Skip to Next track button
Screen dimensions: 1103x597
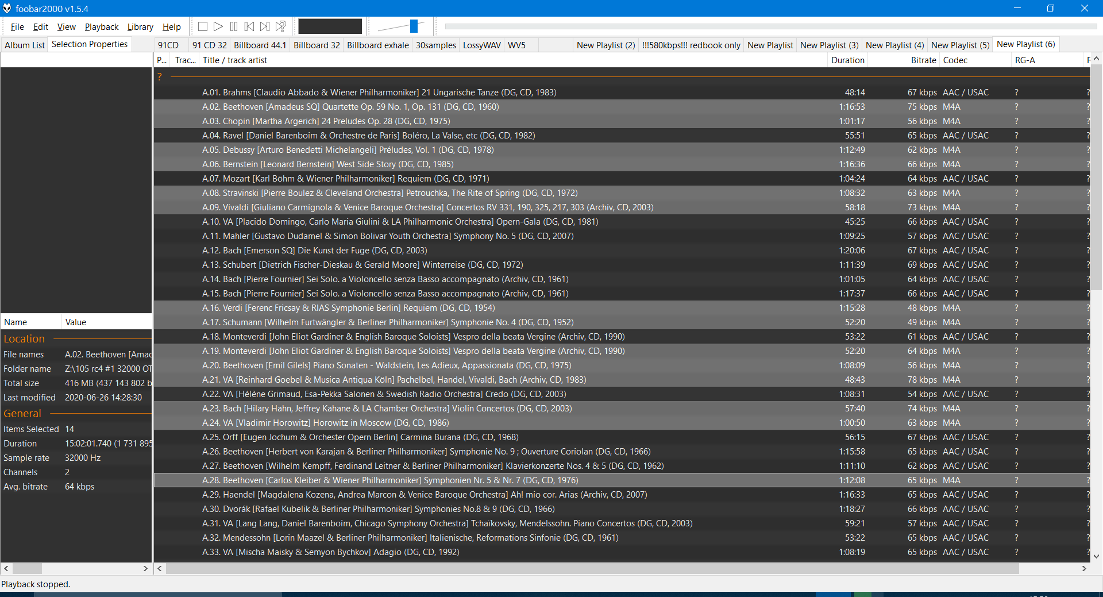265,26
